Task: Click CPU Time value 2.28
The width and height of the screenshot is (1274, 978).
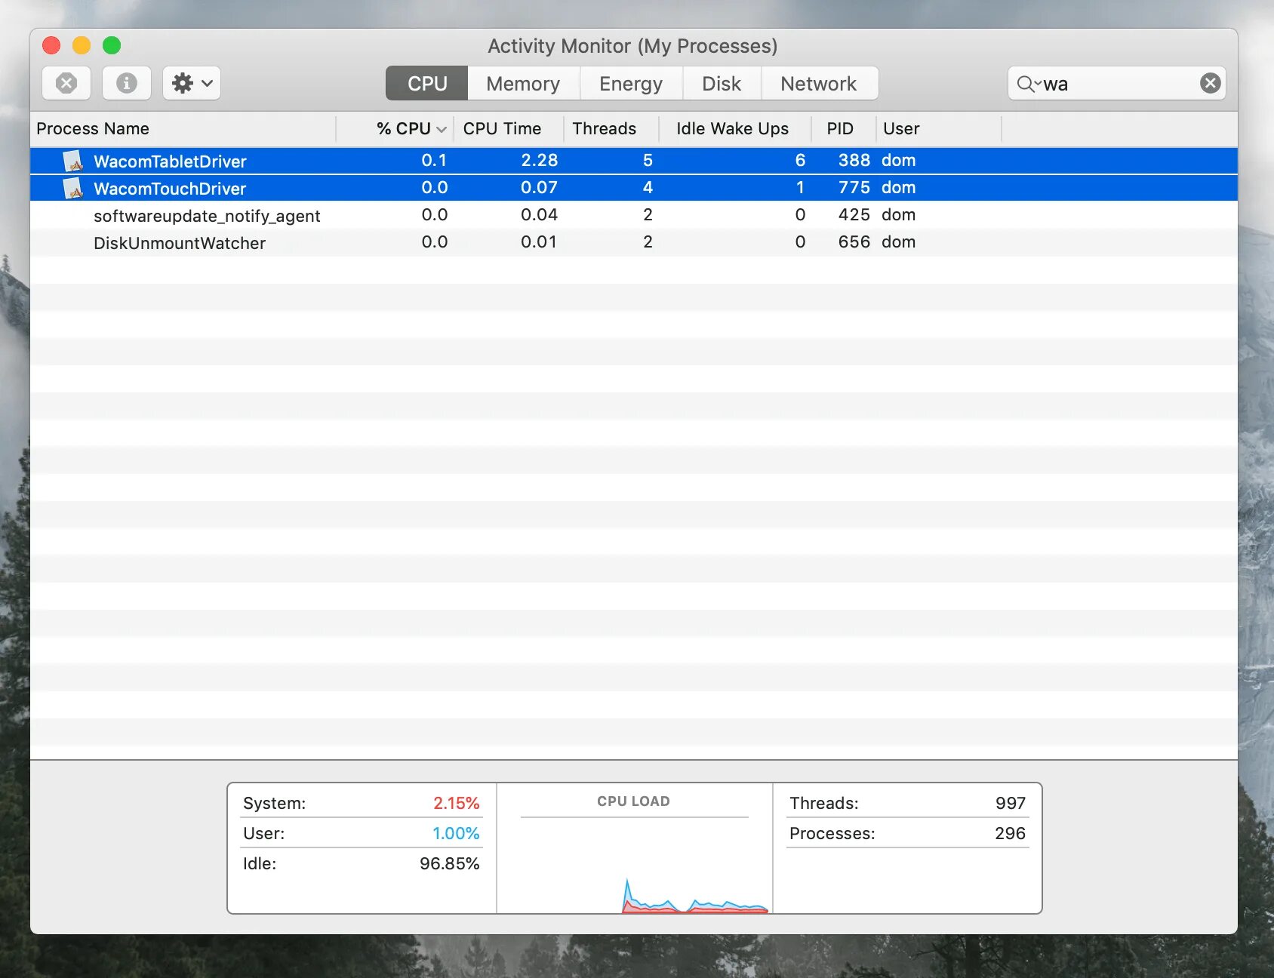Action: [x=539, y=160]
